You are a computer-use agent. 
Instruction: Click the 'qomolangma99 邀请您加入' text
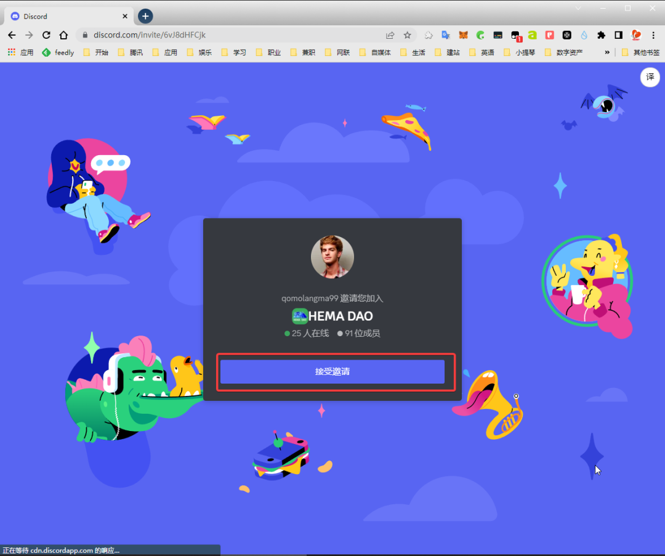coord(332,298)
